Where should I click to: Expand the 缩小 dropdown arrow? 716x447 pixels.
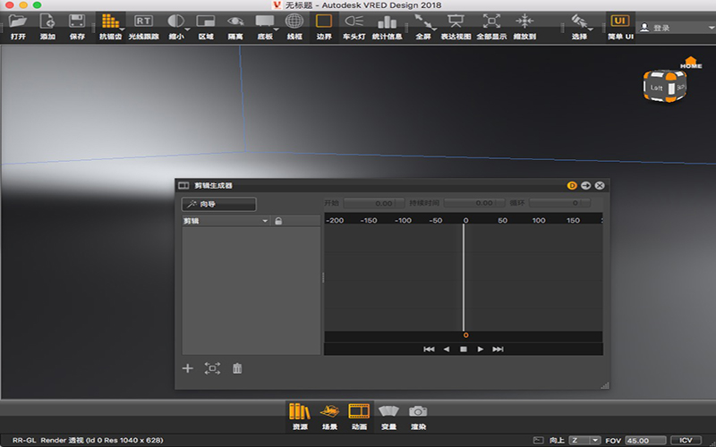click(188, 30)
